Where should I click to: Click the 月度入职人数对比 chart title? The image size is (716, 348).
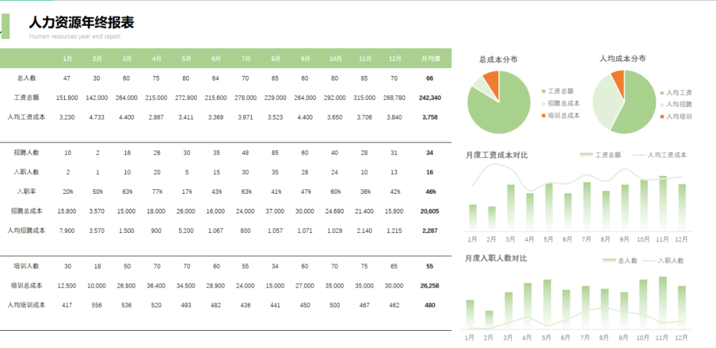click(496, 258)
